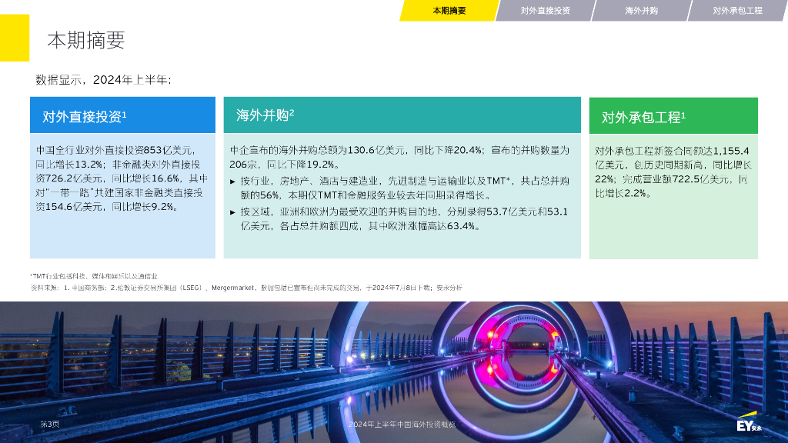Select the yellow square beside the title
Image resolution: width=788 pixels, height=443 pixels.
pyautogui.click(x=14, y=38)
